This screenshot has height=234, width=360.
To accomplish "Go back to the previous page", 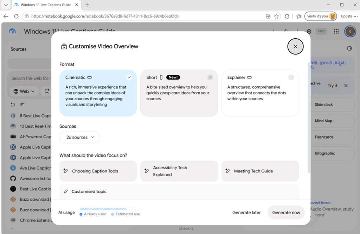I will tap(6, 16).
